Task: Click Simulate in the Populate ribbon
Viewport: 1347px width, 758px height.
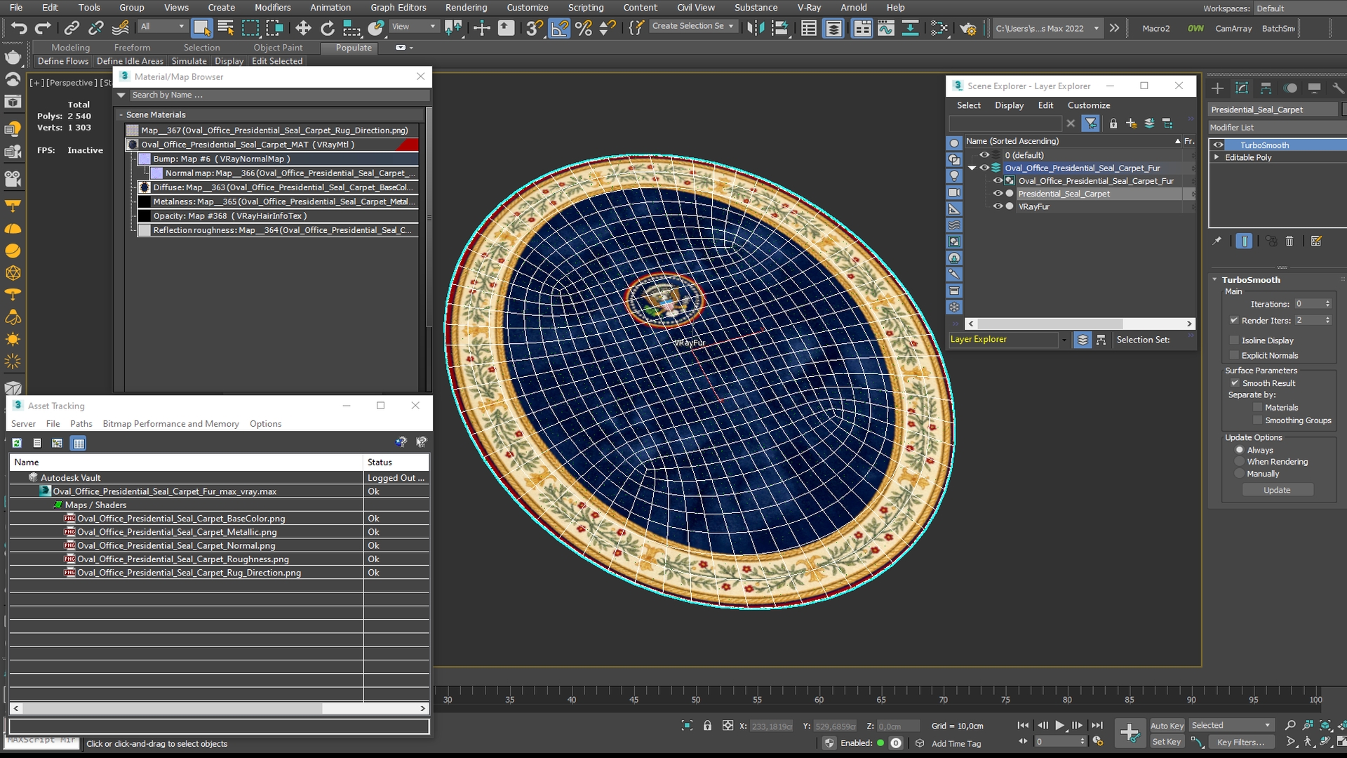Action: tap(189, 61)
